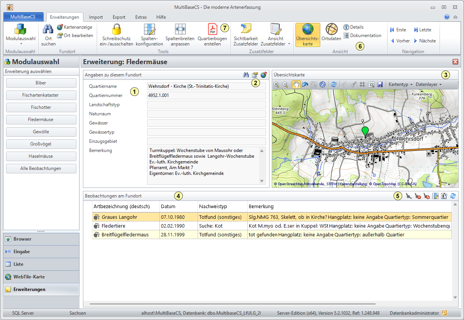The height and width of the screenshot is (320, 464).
Task: Click the grid search map tool
Action: point(371,84)
